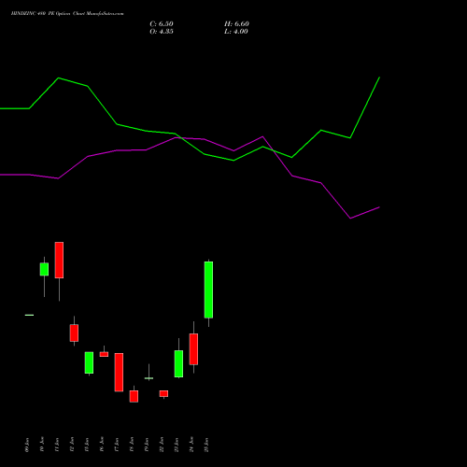Select the '17 Jun' date label

click(117, 445)
